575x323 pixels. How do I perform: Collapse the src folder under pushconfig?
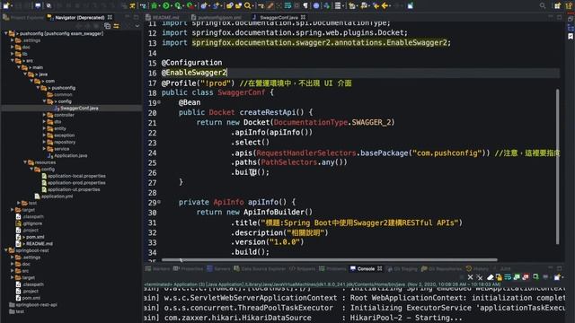(x=12, y=60)
